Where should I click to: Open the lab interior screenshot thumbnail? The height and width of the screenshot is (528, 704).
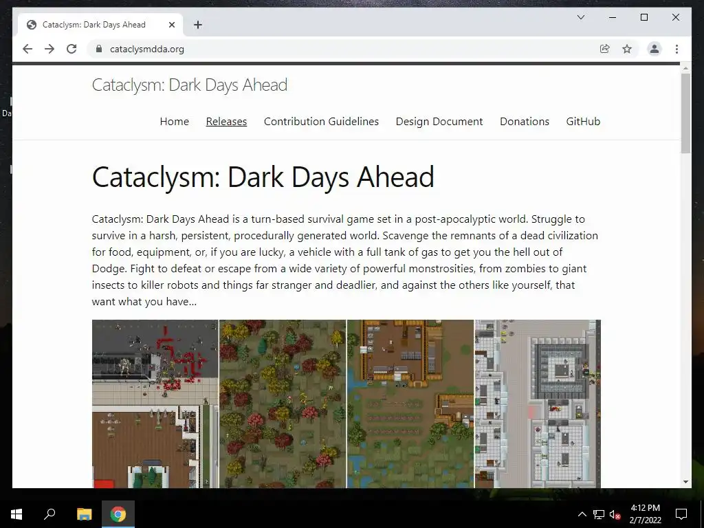(538, 404)
